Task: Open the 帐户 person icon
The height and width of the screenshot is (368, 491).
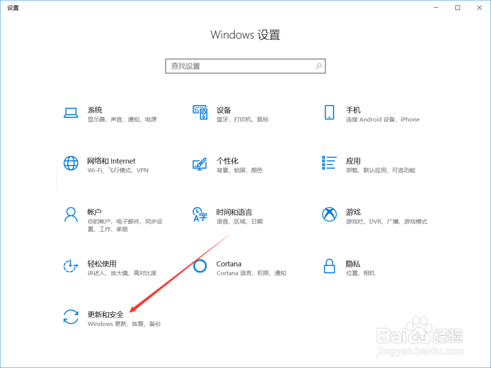Action: click(71, 215)
